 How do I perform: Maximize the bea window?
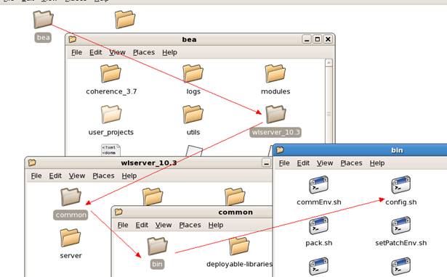[x=318, y=39]
